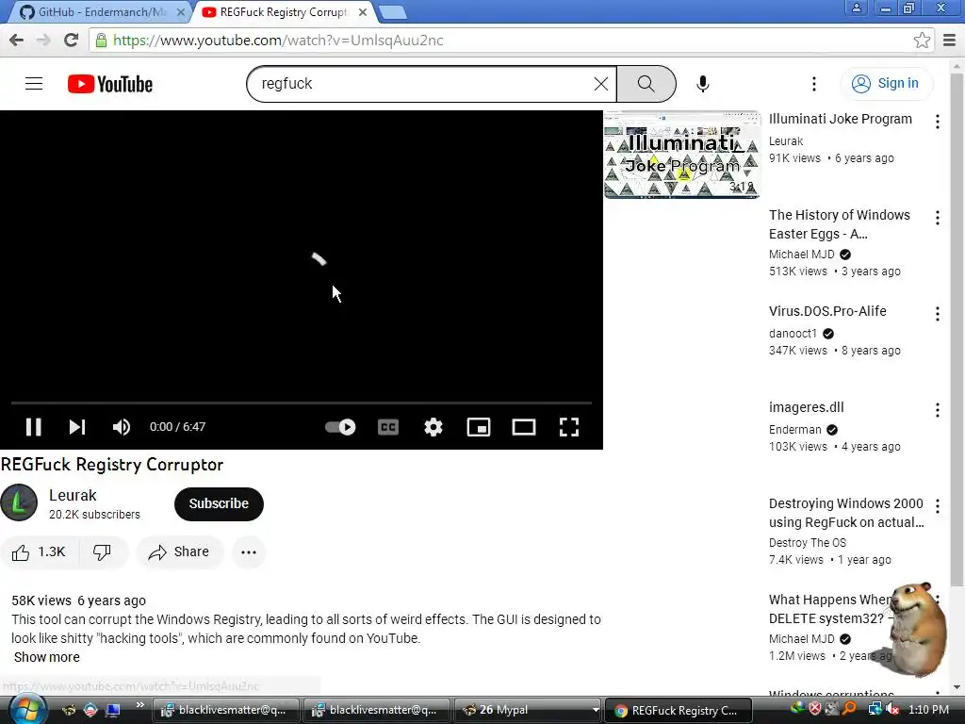Open Leurak channel avatar
Viewport: 965px width, 724px height.
(19, 503)
